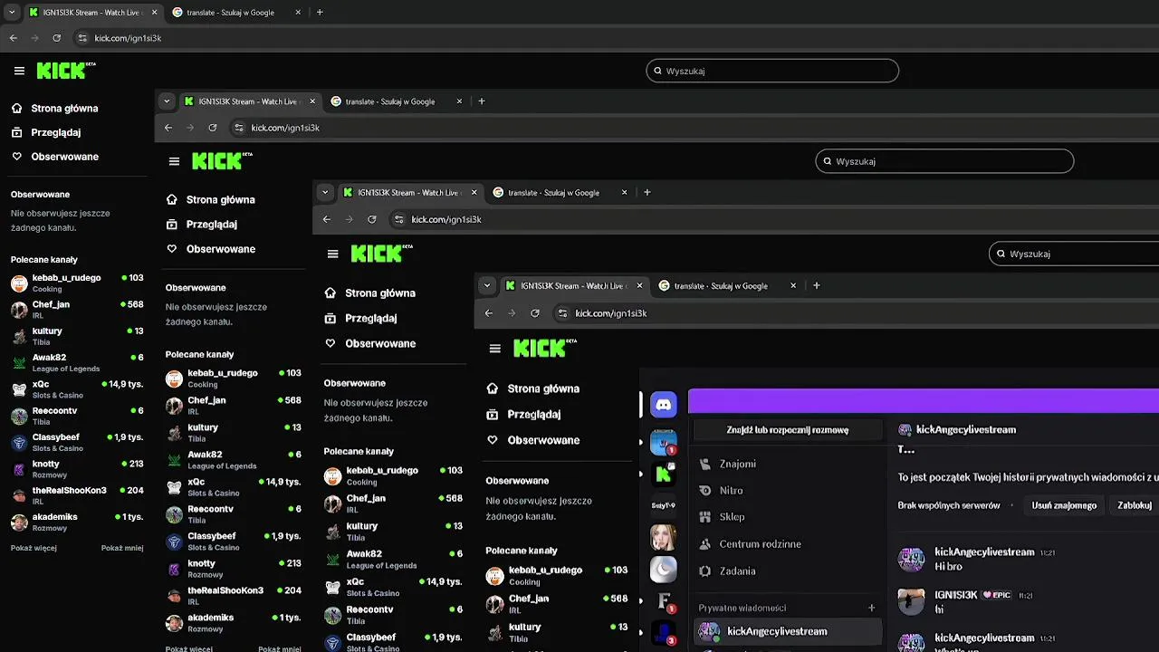The image size is (1159, 652).
Task: Open Obserwowane link in third nested Kick sidebar
Action: pyautogui.click(x=379, y=343)
